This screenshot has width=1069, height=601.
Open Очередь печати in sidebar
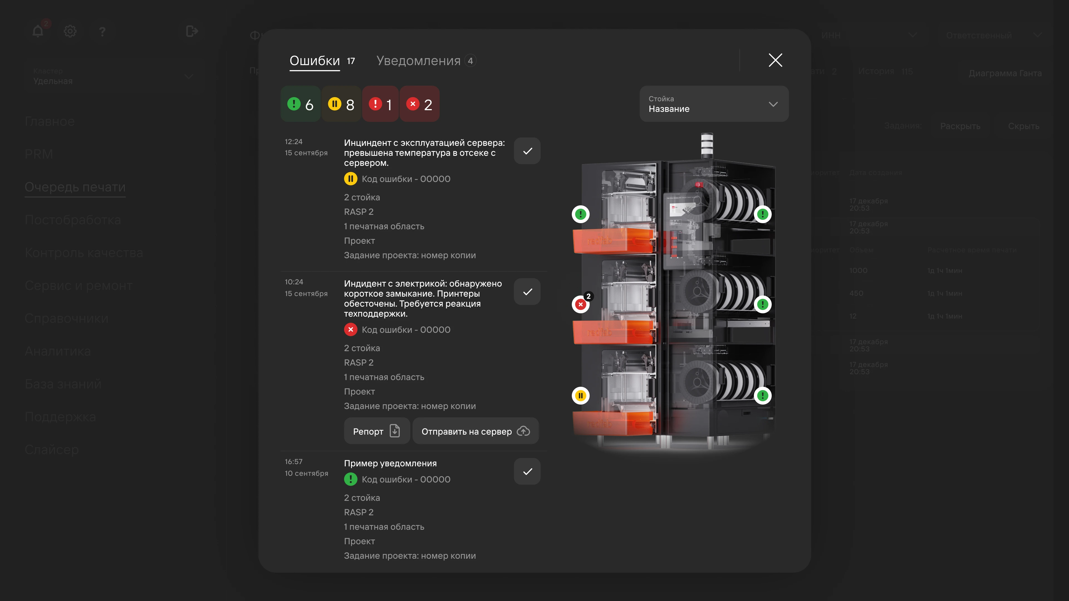coord(75,187)
